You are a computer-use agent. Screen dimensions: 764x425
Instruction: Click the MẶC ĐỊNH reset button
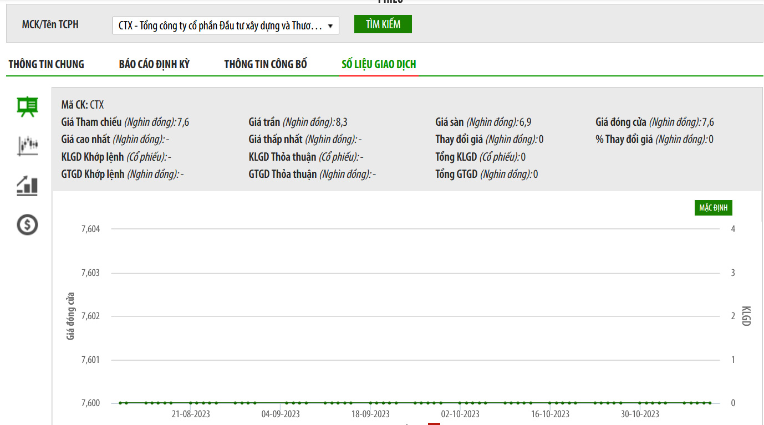pyautogui.click(x=714, y=208)
